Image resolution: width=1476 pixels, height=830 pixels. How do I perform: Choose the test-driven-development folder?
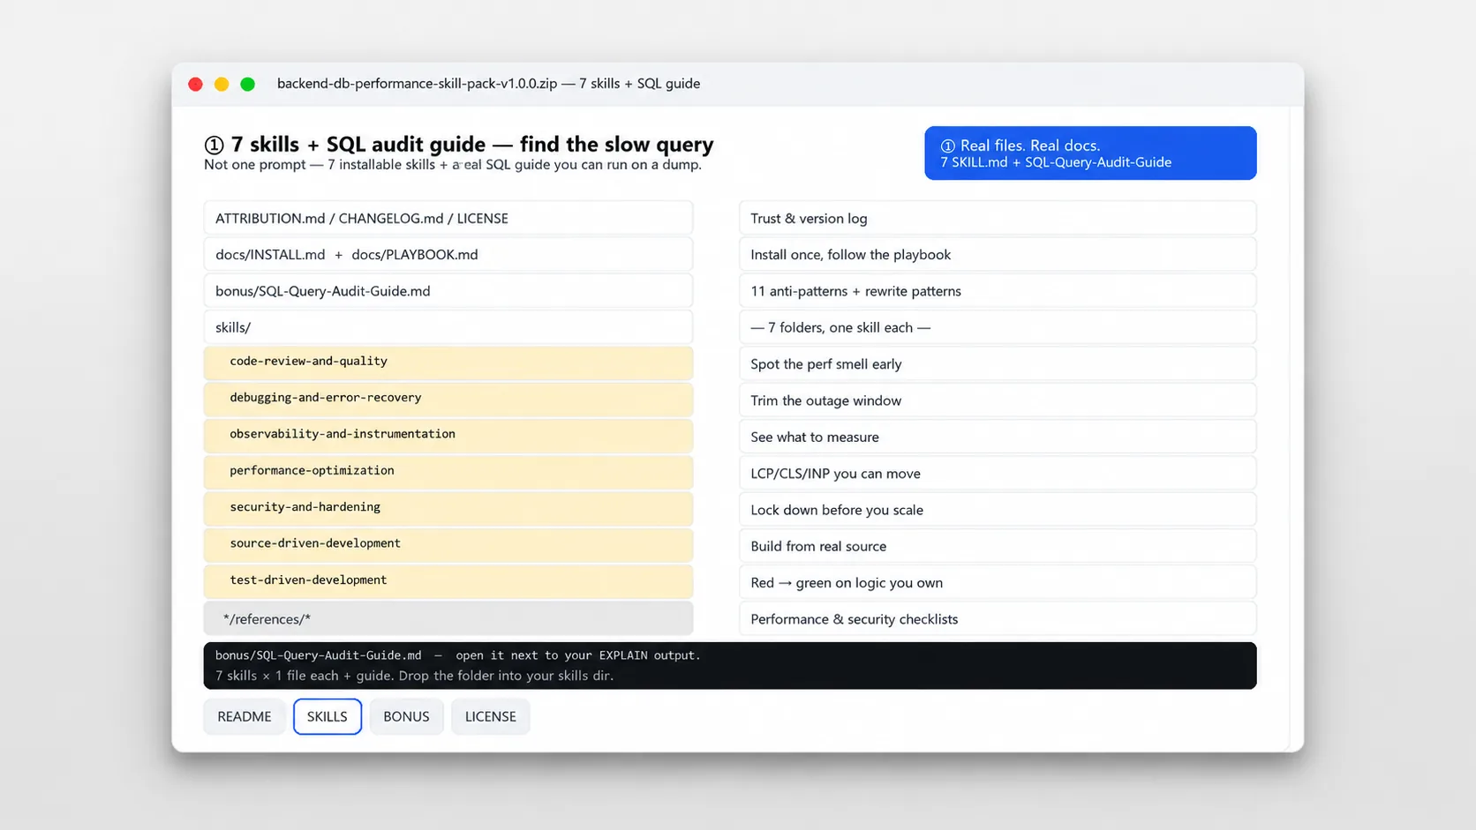[x=448, y=581]
